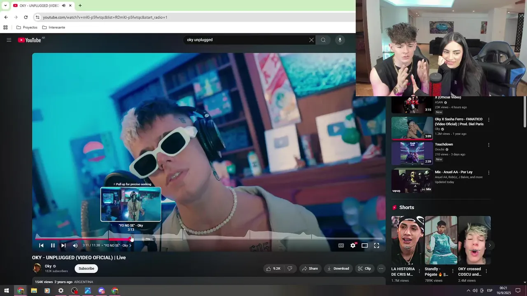527x296 pixels.
Task: Subscribe to the Oky channel
Action: pos(86,268)
